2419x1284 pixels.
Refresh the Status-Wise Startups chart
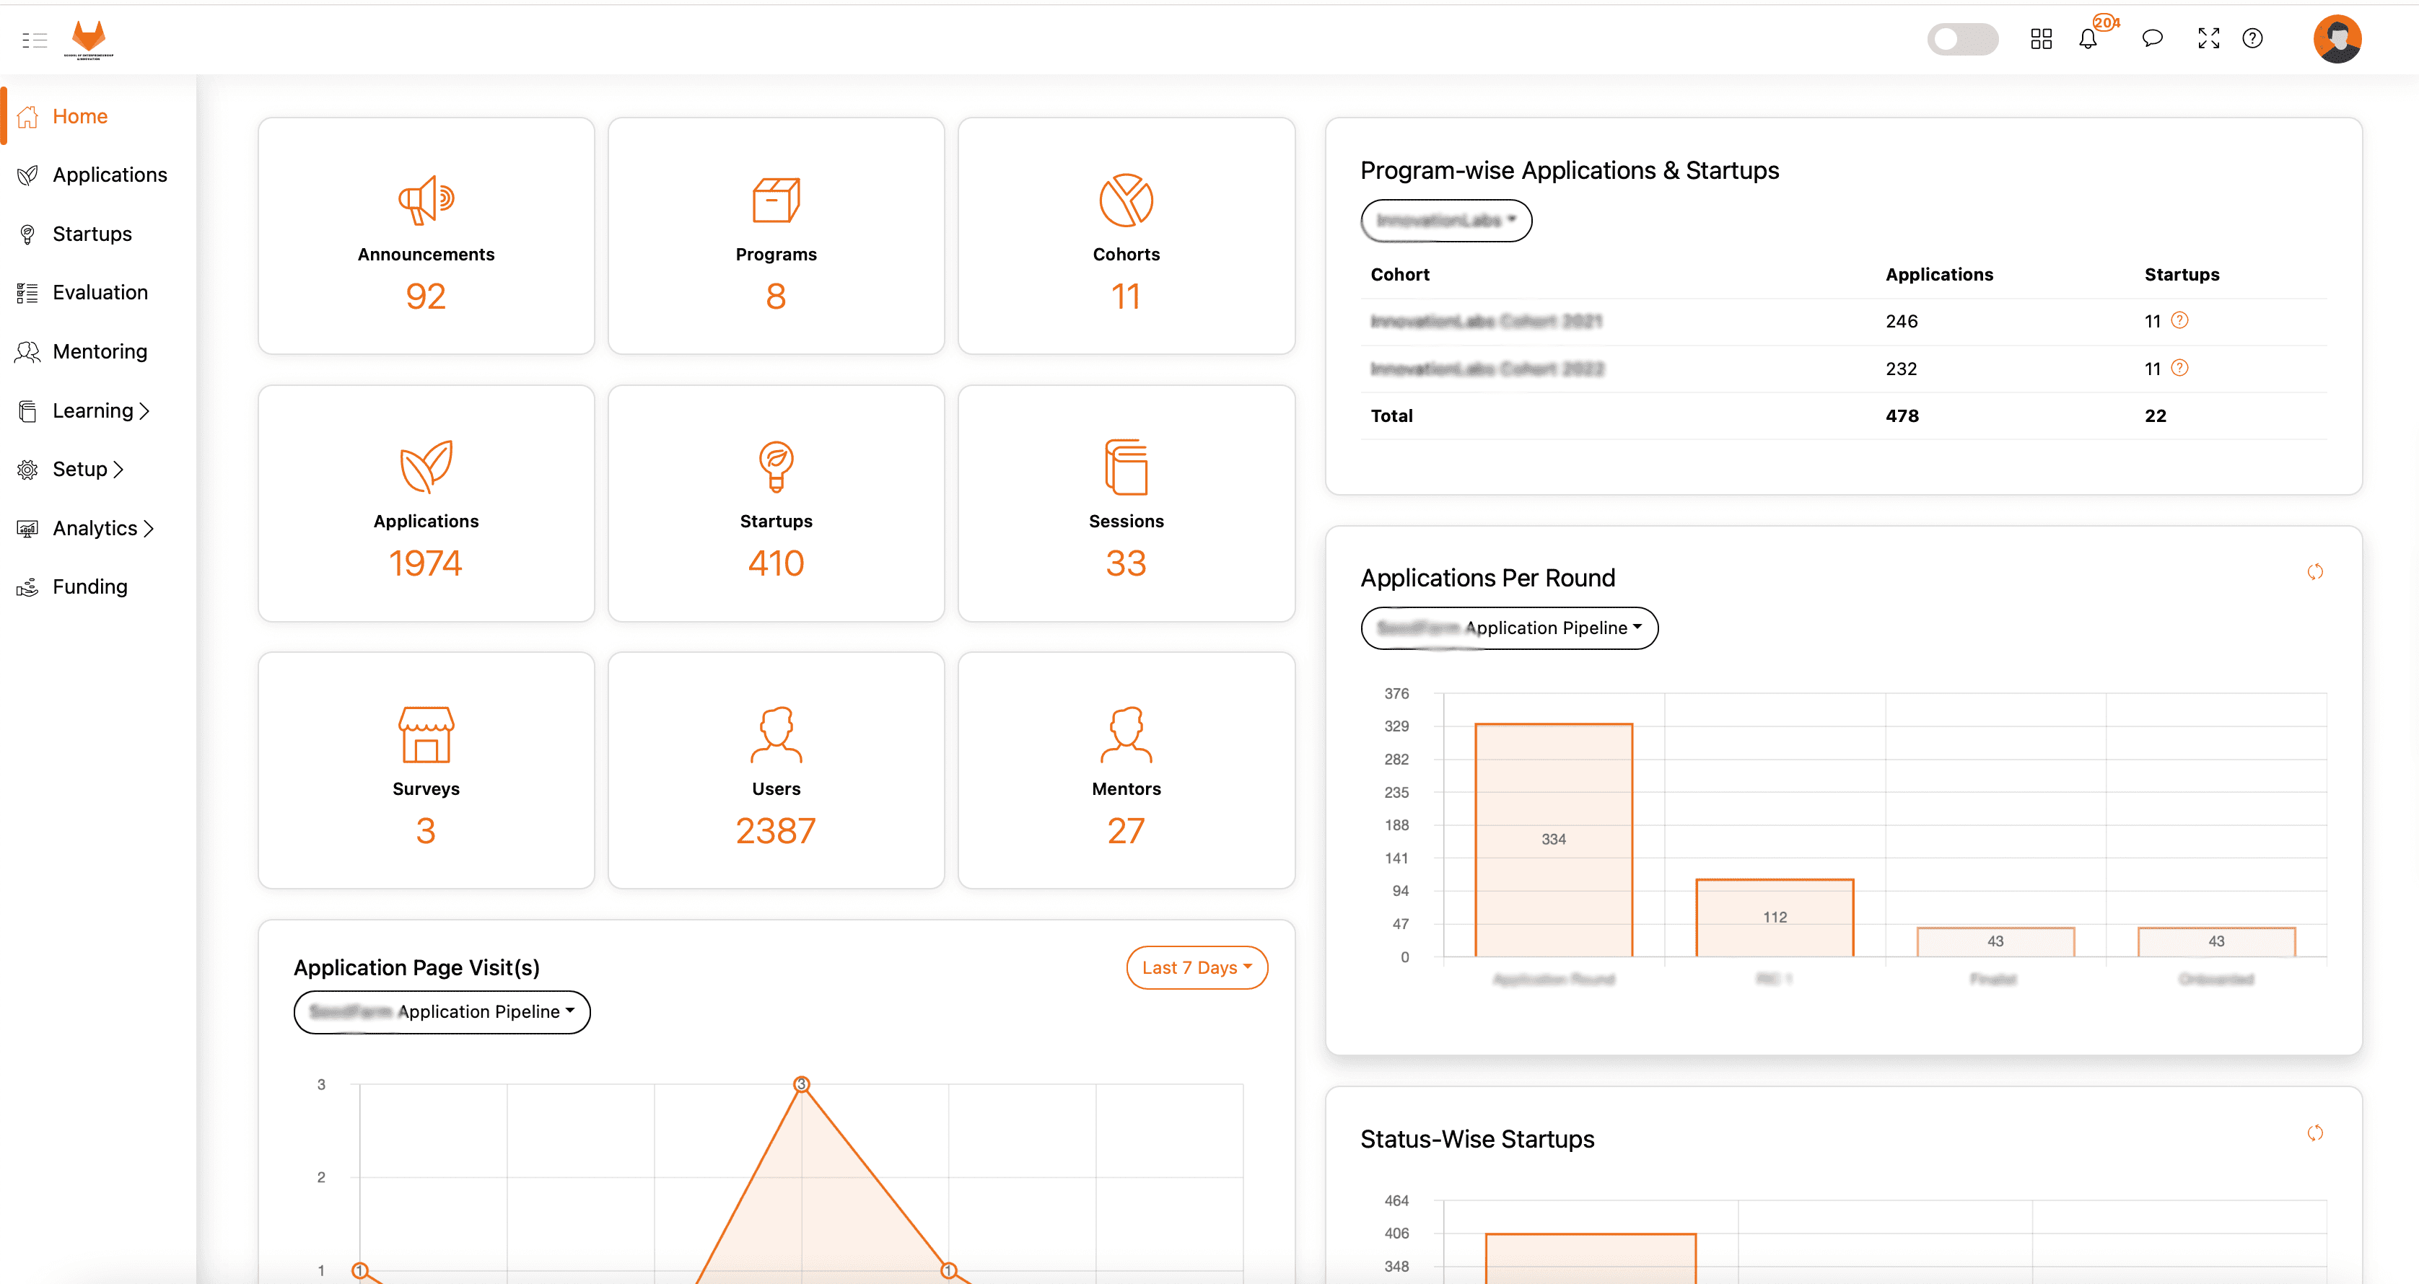[x=2316, y=1133]
